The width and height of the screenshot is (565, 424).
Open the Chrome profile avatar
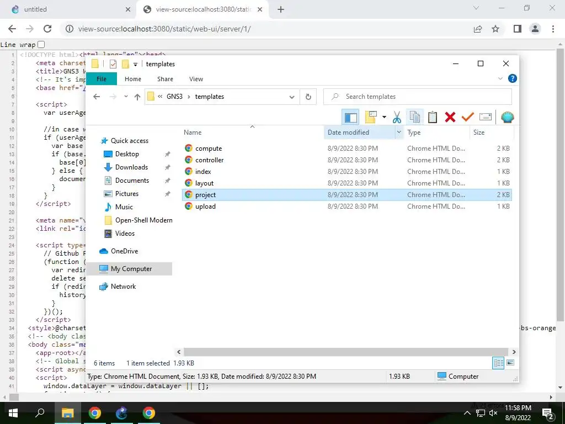tap(535, 29)
